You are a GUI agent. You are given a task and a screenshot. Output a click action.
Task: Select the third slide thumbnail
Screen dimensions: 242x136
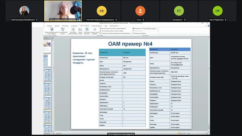[x=47, y=75]
